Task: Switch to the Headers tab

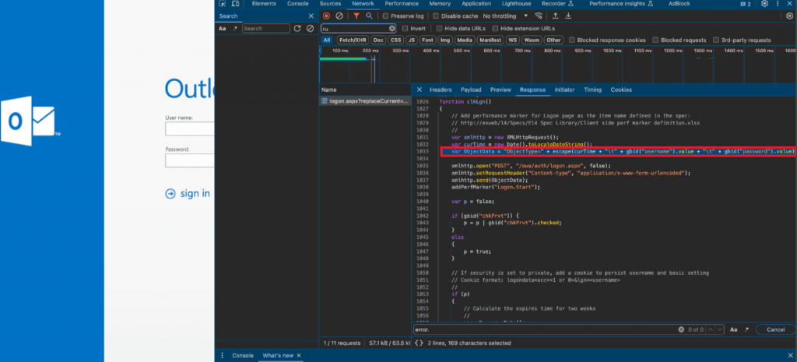Action: pyautogui.click(x=441, y=90)
